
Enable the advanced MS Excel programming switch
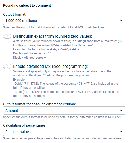(7, 66)
